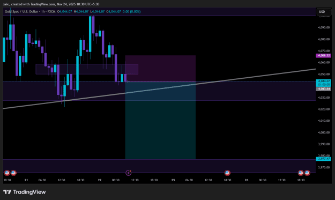335x200 pixels.
Task: Click the 4,030.00 price axis label
Action: pyautogui.click(x=324, y=98)
